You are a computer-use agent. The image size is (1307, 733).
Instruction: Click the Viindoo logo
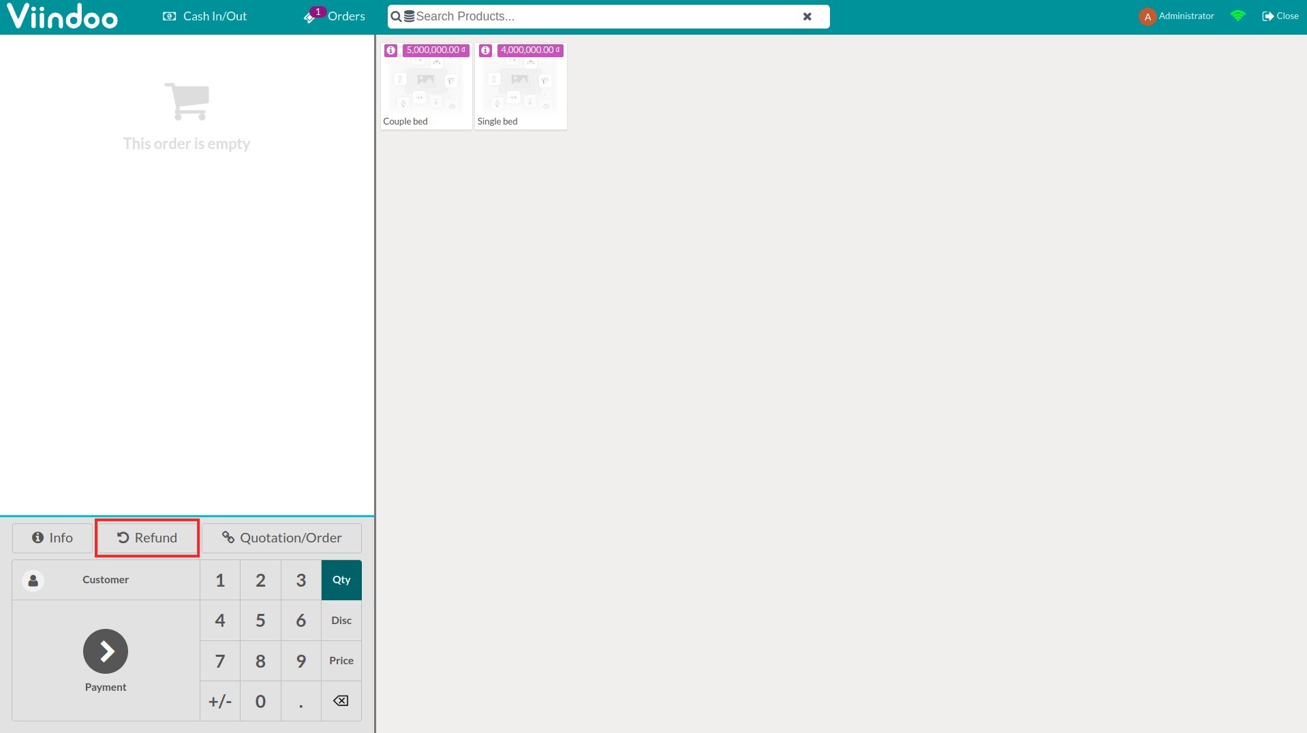[x=63, y=16]
